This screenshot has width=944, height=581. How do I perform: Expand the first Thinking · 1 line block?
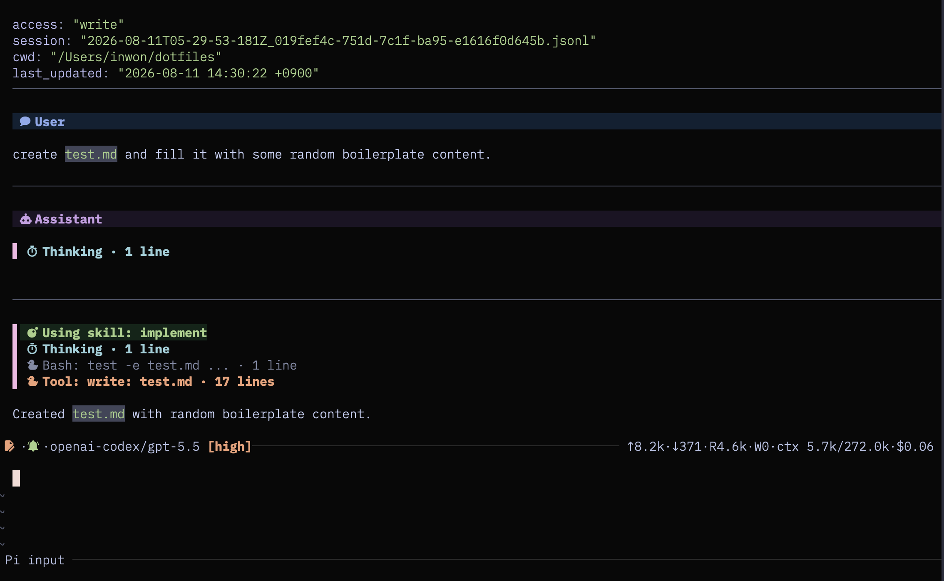106,251
